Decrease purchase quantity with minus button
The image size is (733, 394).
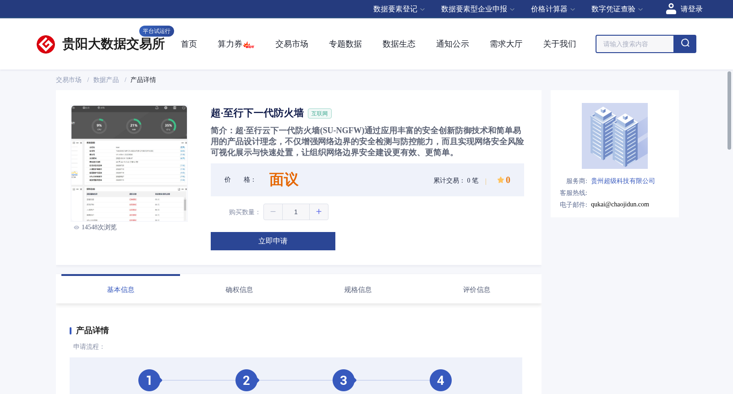click(x=273, y=212)
